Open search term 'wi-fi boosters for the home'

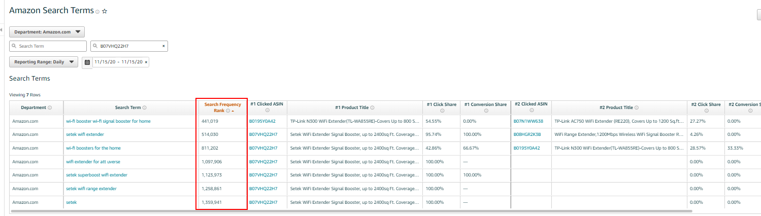93,148
